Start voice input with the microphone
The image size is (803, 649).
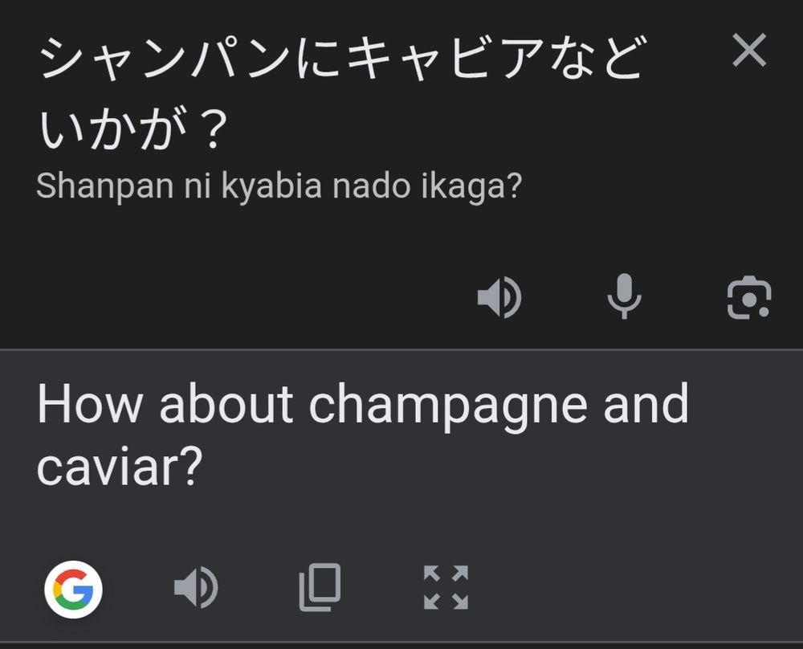tap(624, 297)
